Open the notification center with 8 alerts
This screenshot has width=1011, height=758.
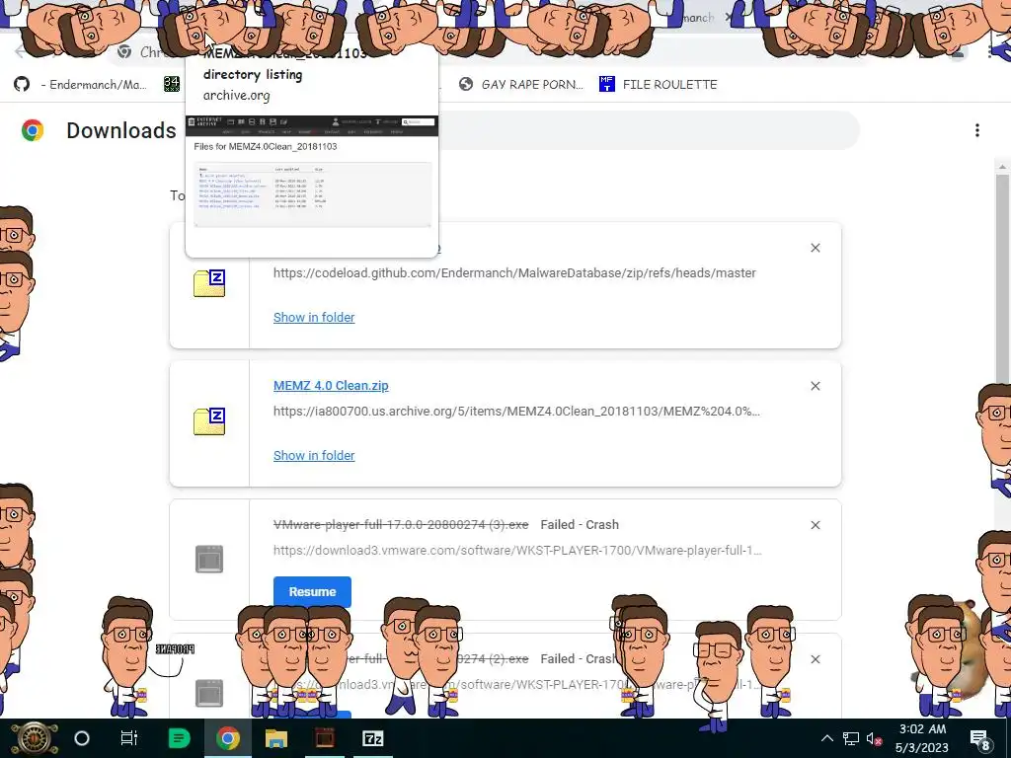click(x=980, y=739)
